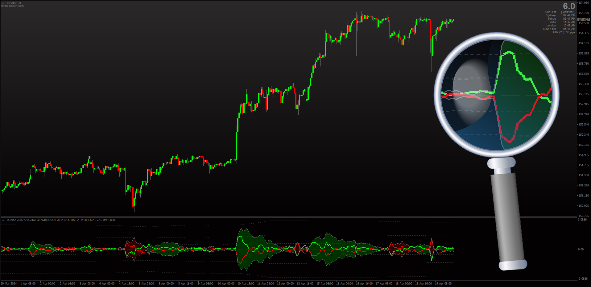The width and height of the screenshot is (591, 287).
Task: Click the magnifying glass lens image
Action: [497, 95]
